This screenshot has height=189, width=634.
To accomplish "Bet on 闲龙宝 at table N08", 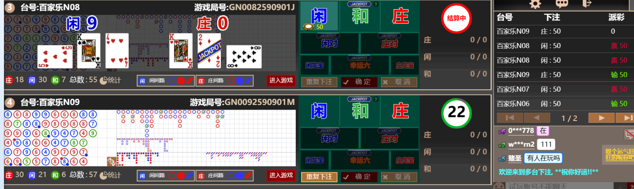I will pos(315,65).
